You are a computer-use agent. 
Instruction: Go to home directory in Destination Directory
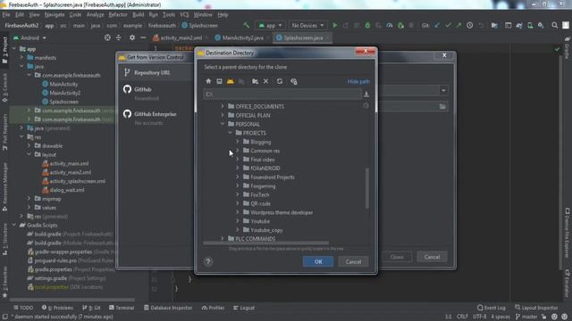point(208,81)
